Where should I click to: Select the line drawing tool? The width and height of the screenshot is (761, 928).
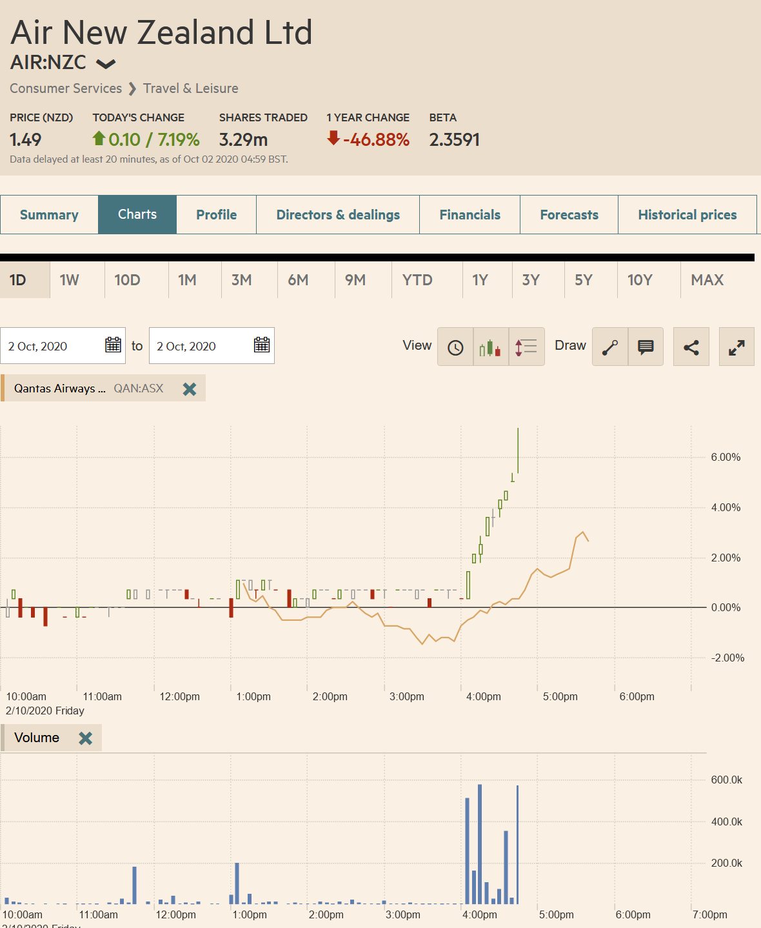(x=609, y=347)
